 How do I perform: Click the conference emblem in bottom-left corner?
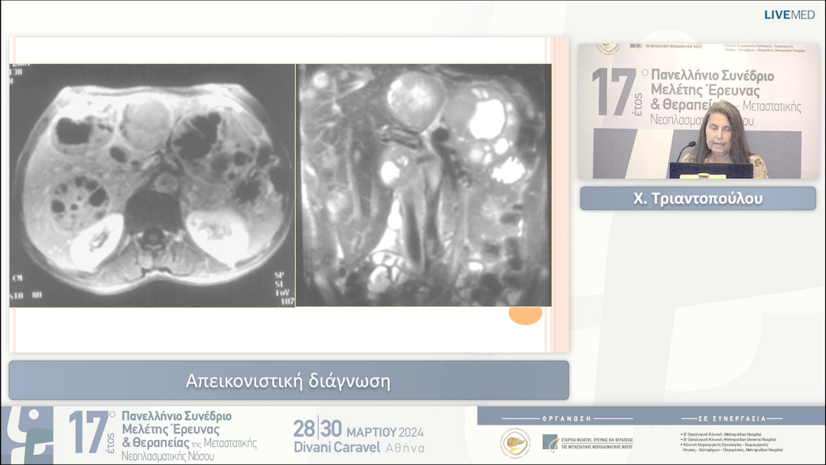coord(27,434)
